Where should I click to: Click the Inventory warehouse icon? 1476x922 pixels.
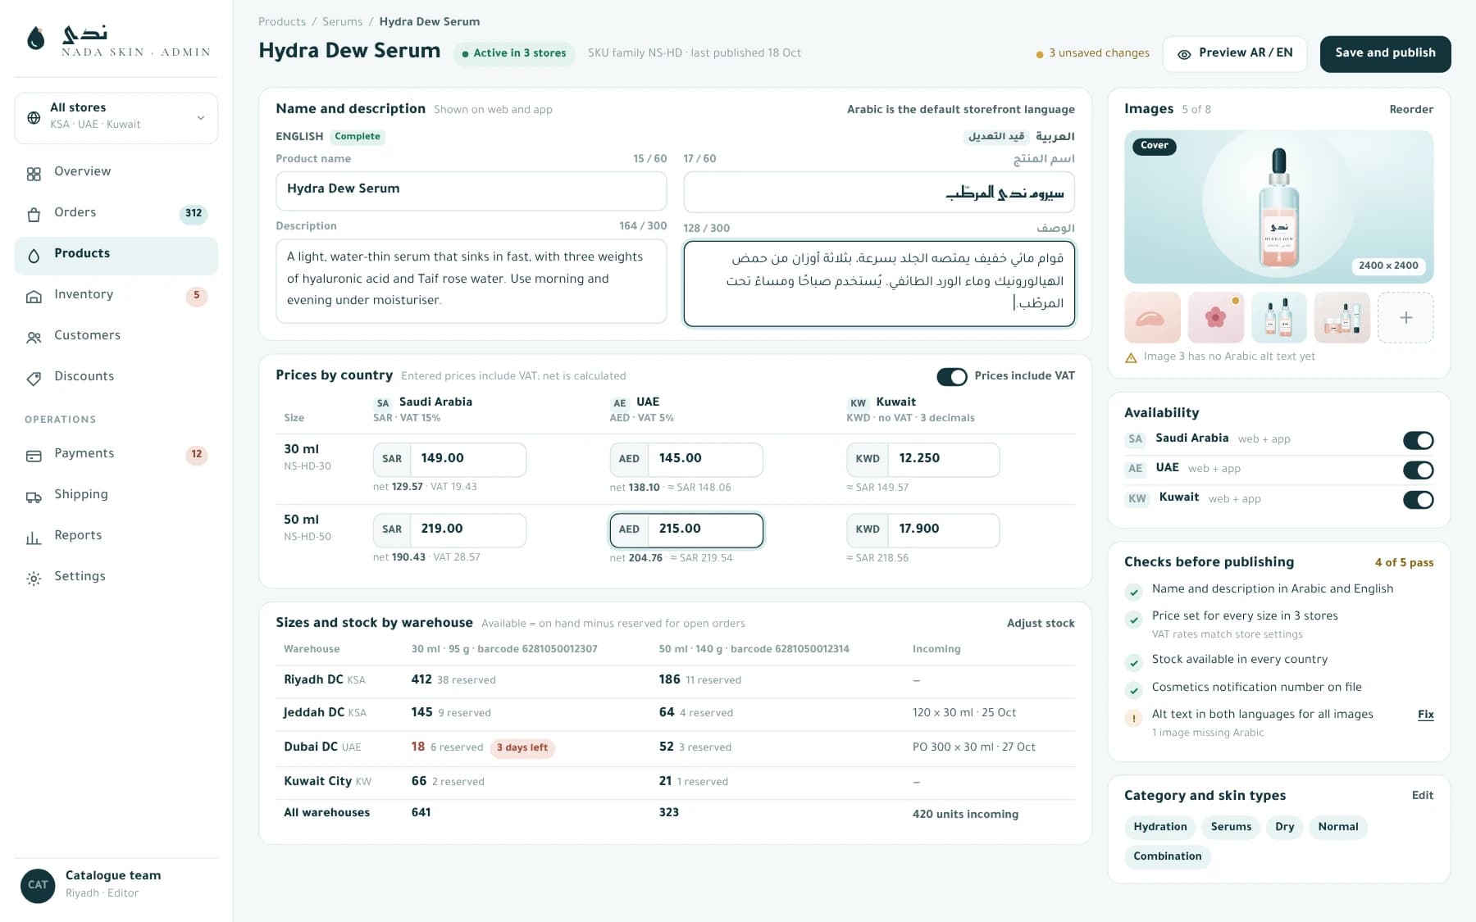[x=34, y=297]
